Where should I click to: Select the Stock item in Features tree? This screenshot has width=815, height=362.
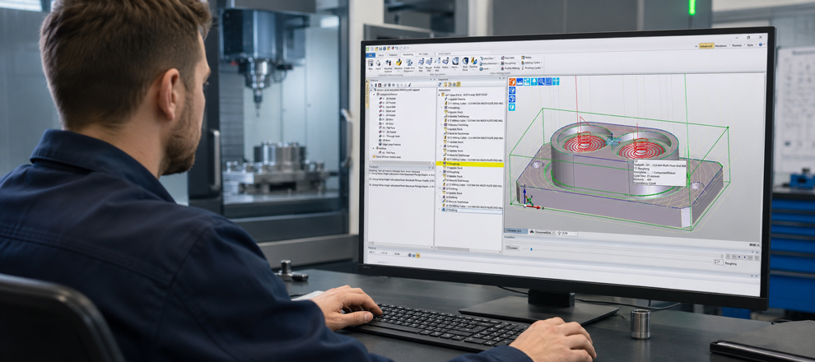pos(388,157)
